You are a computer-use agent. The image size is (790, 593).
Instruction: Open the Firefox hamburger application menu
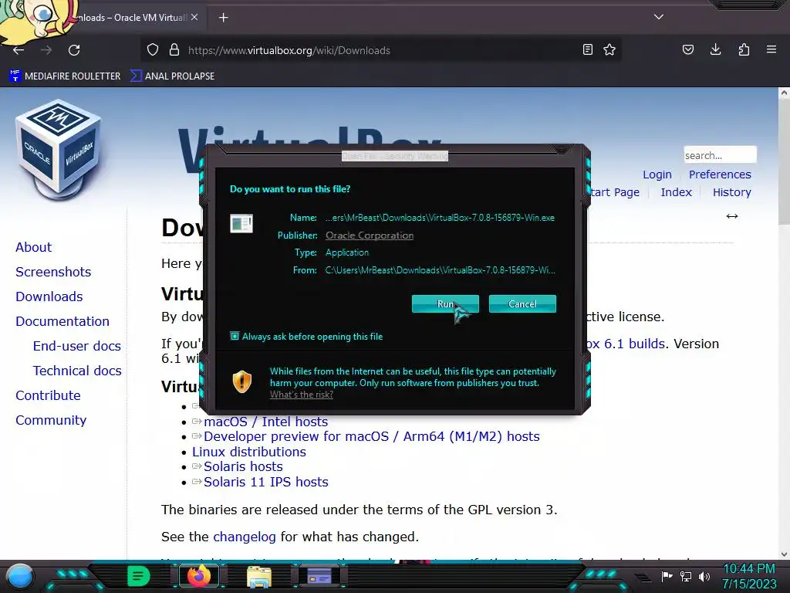pyautogui.click(x=771, y=49)
